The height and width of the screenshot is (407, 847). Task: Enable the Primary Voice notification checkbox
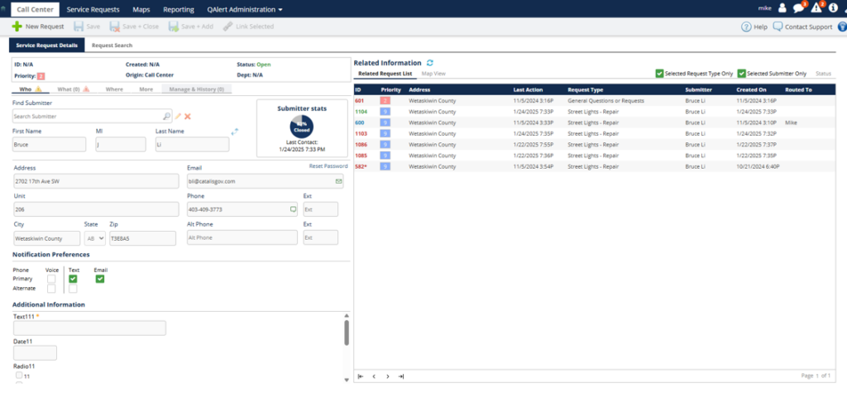51,279
